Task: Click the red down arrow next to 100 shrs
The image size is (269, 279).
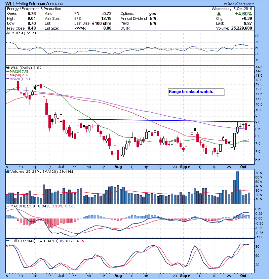Action: [93, 23]
